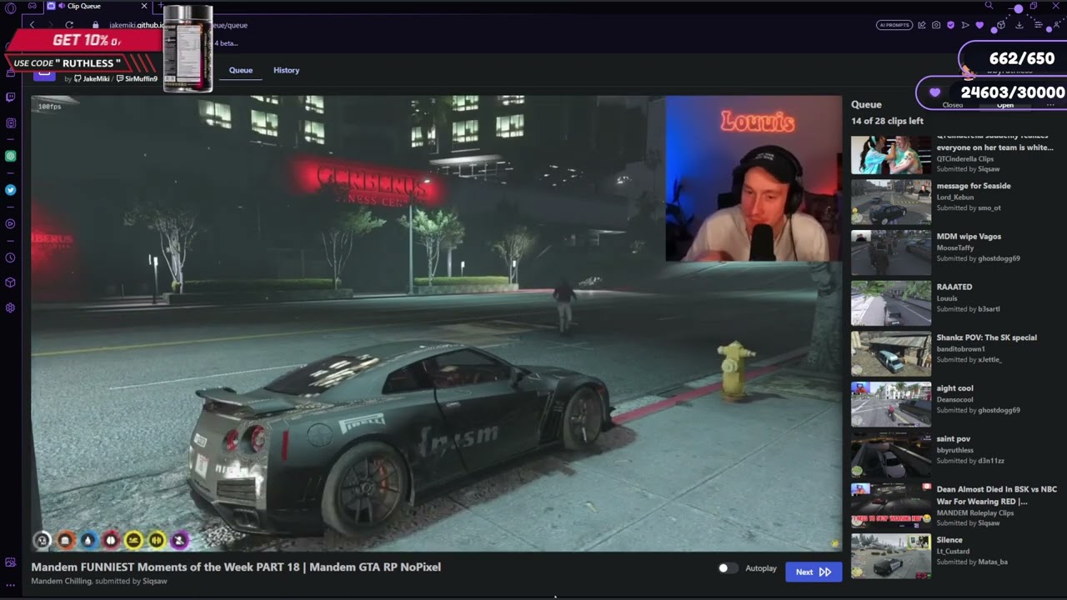Open sidebar Settings gear
1067x600 pixels.
tap(10, 307)
